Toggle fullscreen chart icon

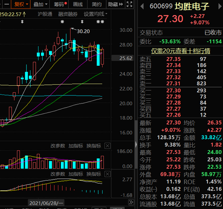[129, 4]
